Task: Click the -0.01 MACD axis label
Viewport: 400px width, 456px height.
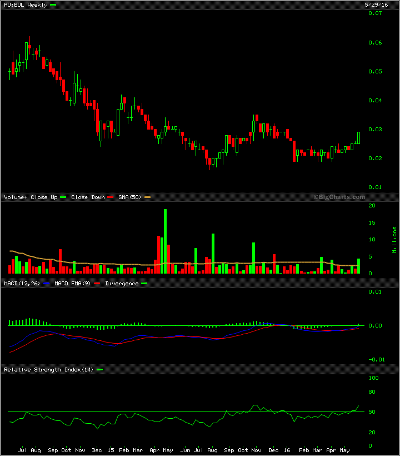Action: click(x=377, y=360)
